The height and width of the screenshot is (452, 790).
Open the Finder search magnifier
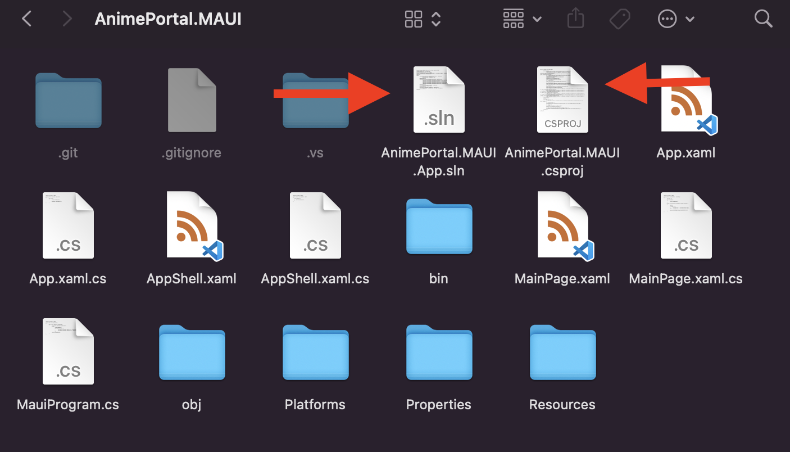tap(763, 19)
